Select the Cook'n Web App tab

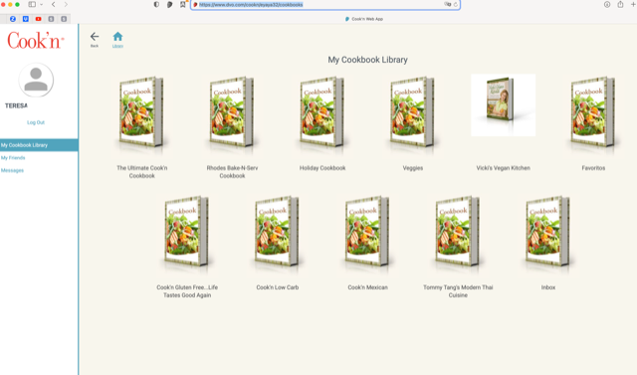pyautogui.click(x=364, y=19)
